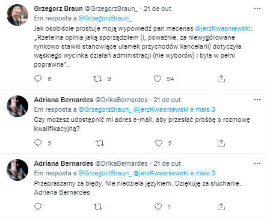Share Grzegorz Braun's tweet
This screenshot has height=218, width=267.
point(221,79)
